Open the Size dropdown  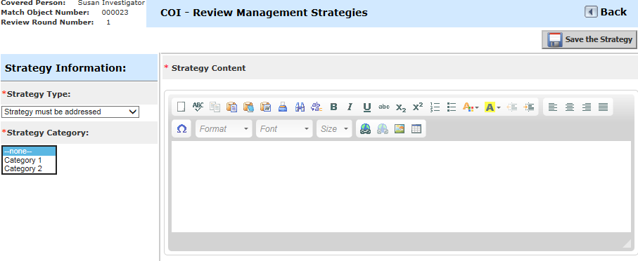click(334, 128)
